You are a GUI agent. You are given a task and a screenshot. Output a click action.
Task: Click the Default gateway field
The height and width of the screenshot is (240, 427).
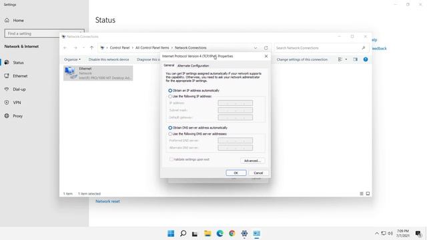[x=236, y=117]
